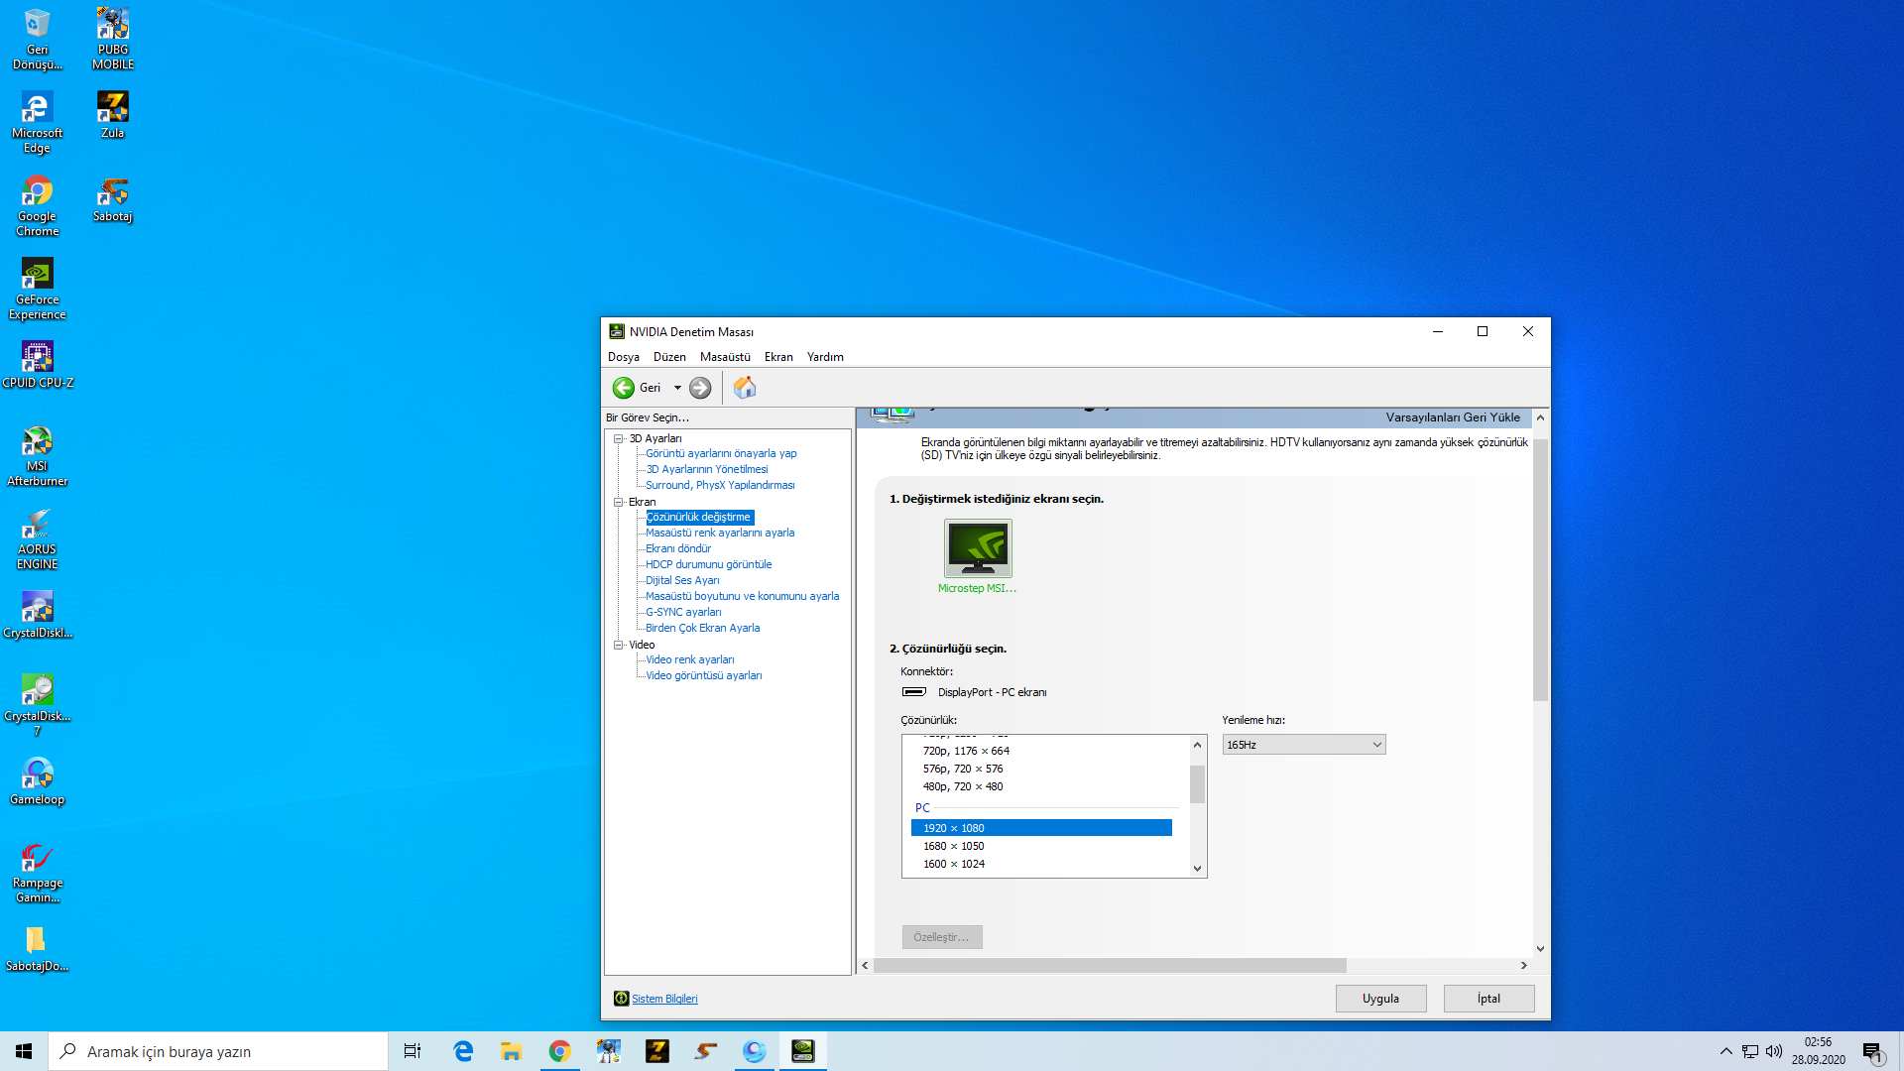Select 576p, 720 × 576 resolution

click(x=1041, y=769)
